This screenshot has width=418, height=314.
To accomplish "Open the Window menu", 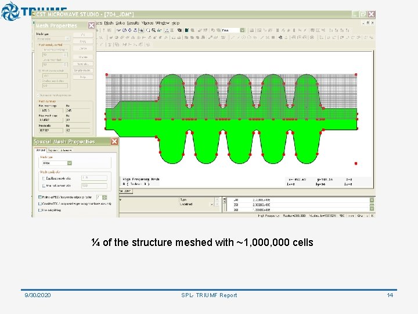I will point(163,23).
